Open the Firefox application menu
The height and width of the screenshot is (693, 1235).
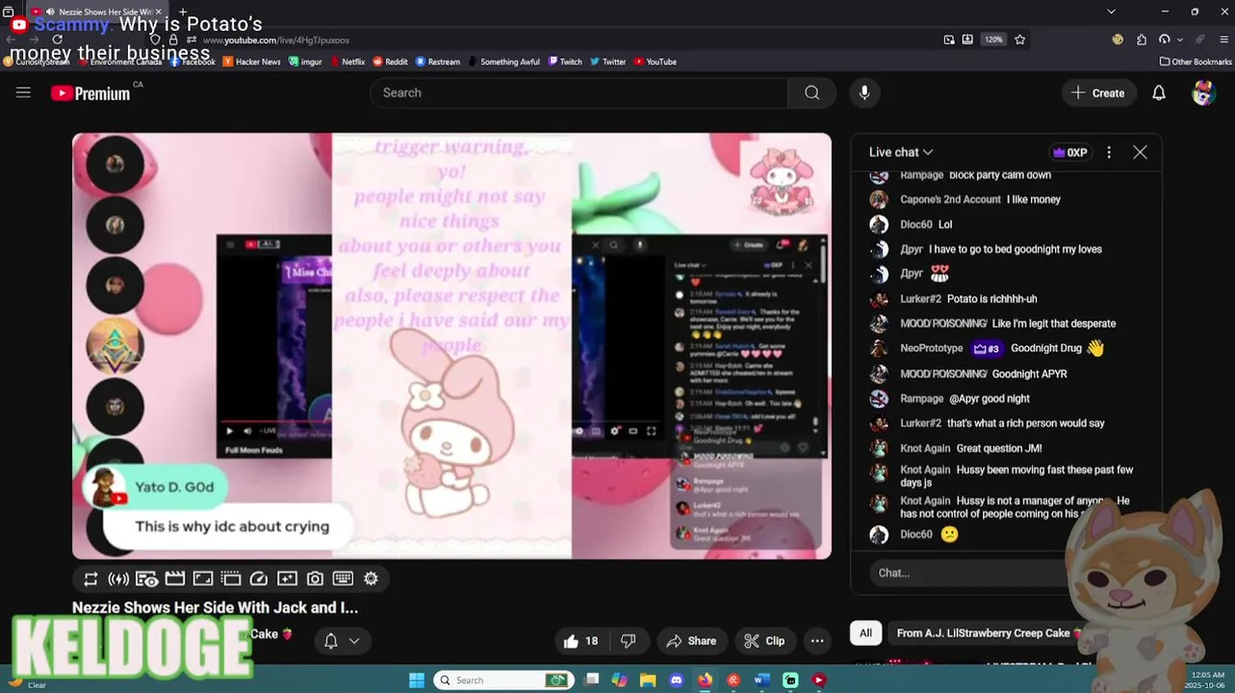(x=1223, y=39)
